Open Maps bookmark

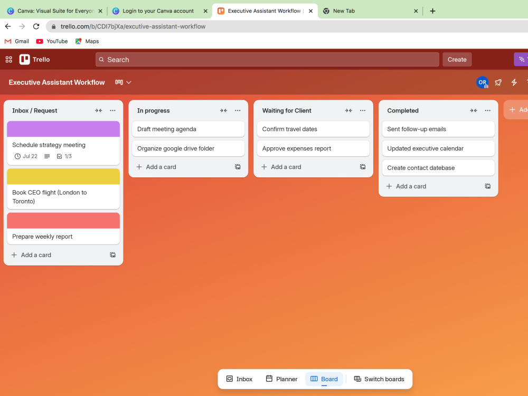tap(87, 41)
